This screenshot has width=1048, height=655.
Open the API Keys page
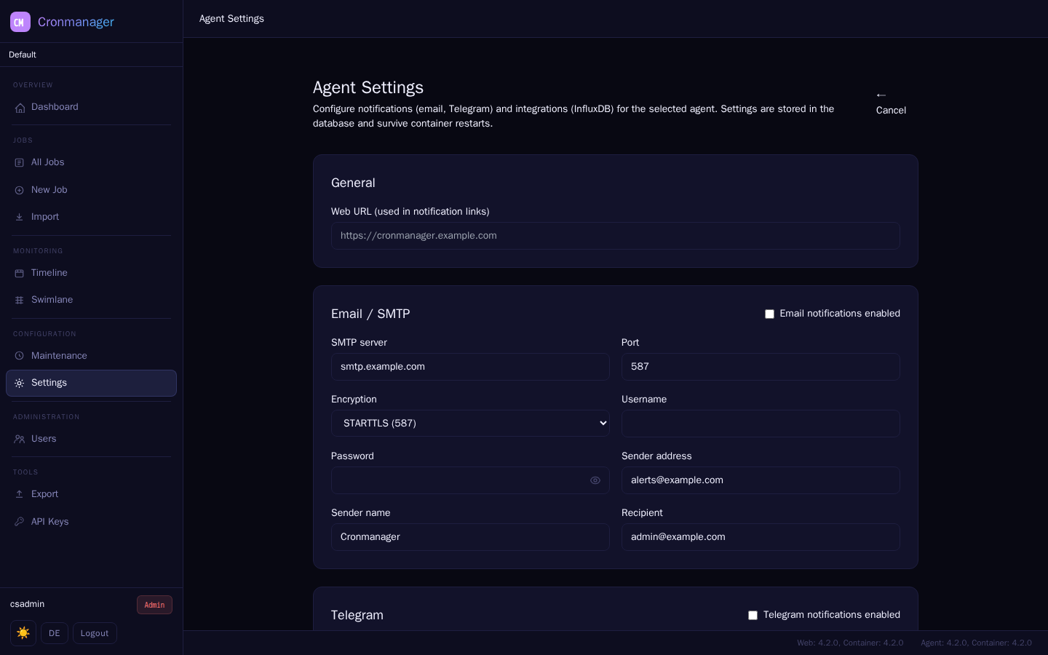coord(91,522)
